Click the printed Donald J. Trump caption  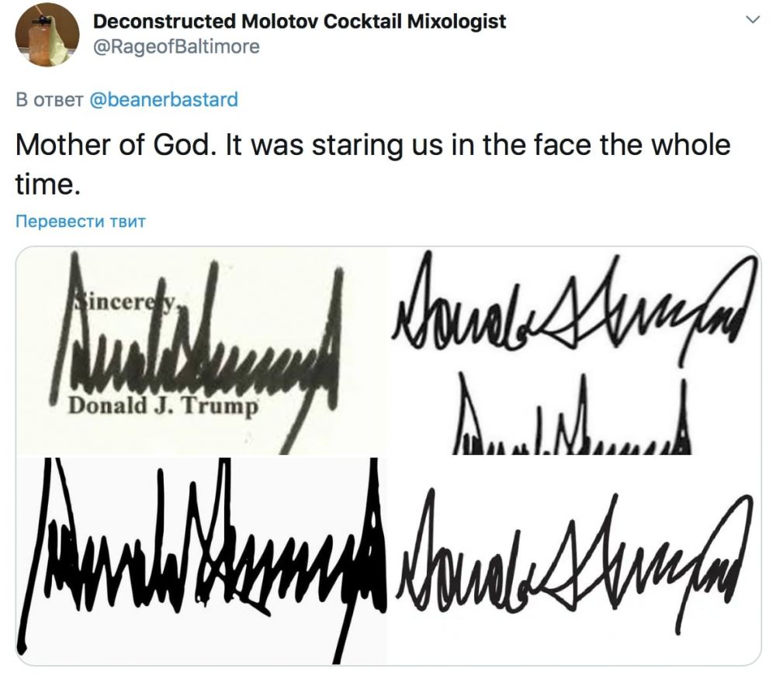[163, 406]
